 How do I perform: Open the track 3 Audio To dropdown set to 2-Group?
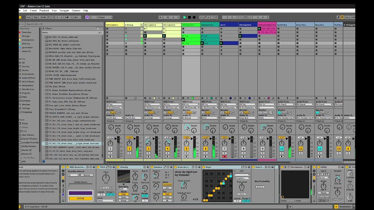pyautogui.click(x=153, y=118)
